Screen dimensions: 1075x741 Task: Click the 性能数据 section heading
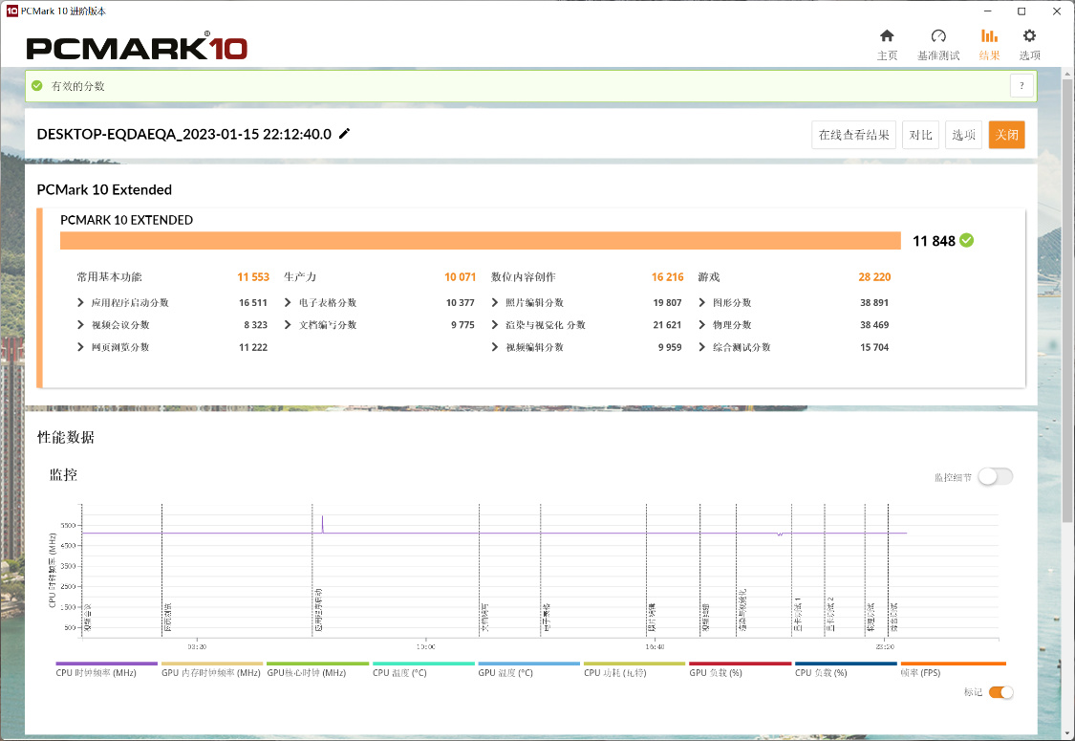(66, 437)
